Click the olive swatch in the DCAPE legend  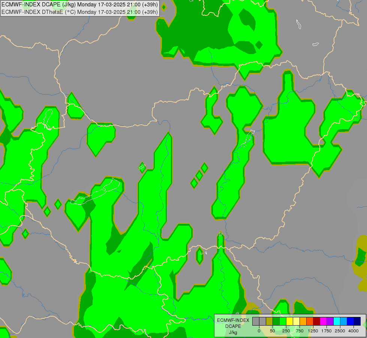pyautogui.click(x=270, y=321)
